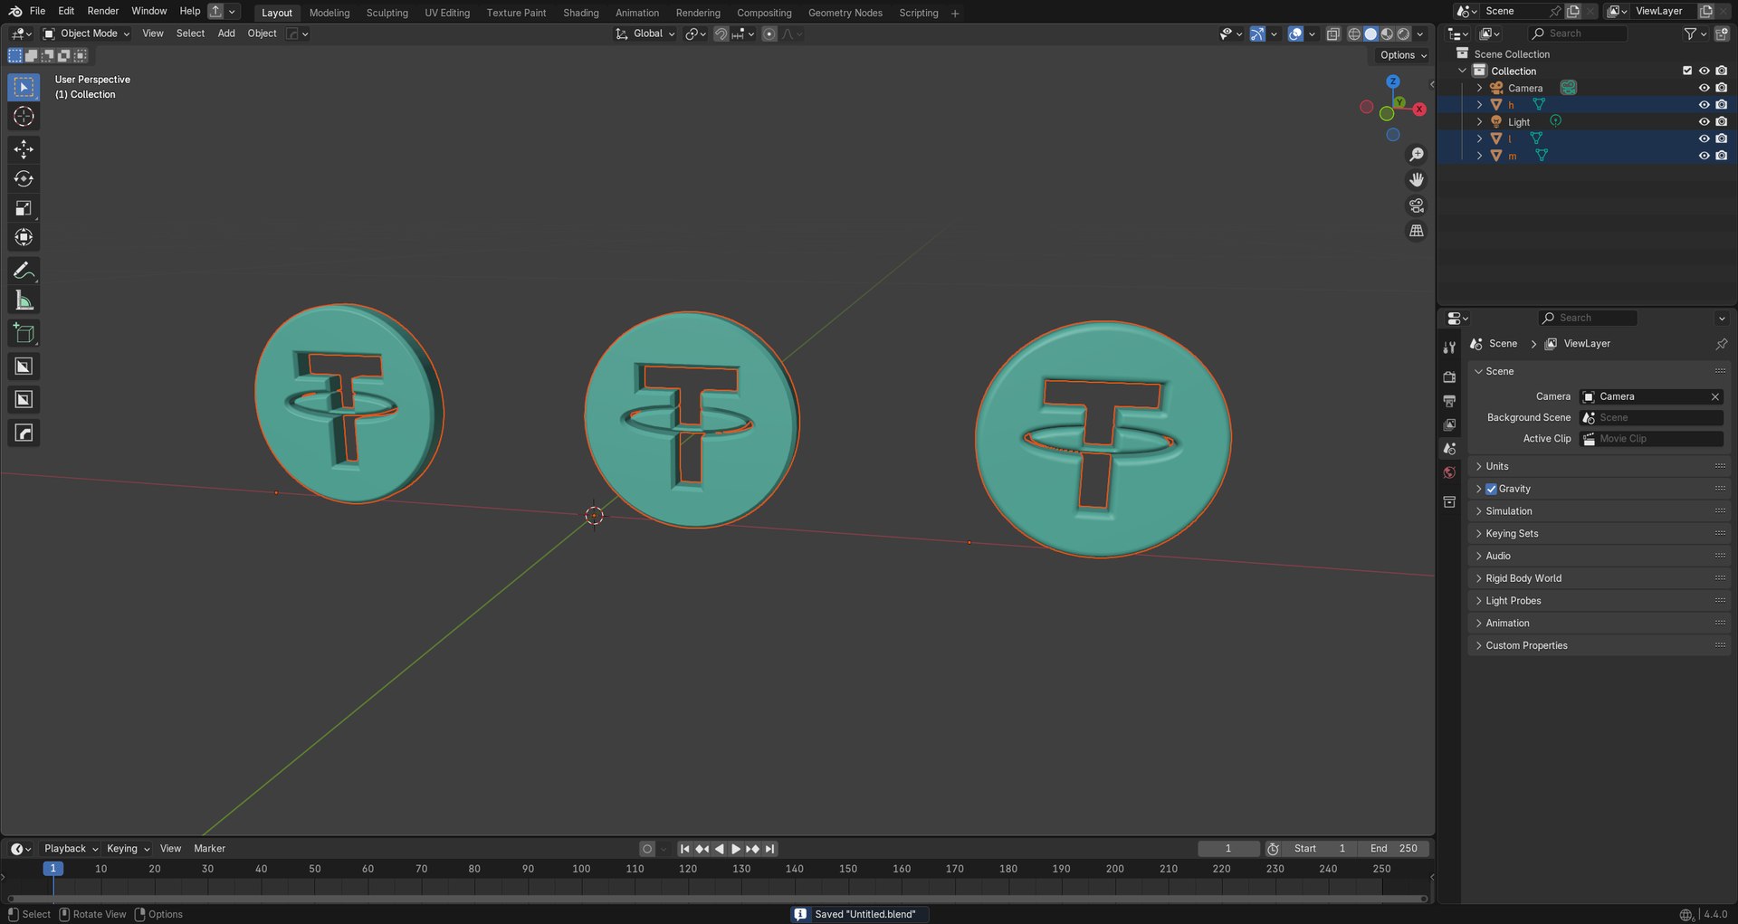
Task: Toggle proportional editing
Action: 769,33
